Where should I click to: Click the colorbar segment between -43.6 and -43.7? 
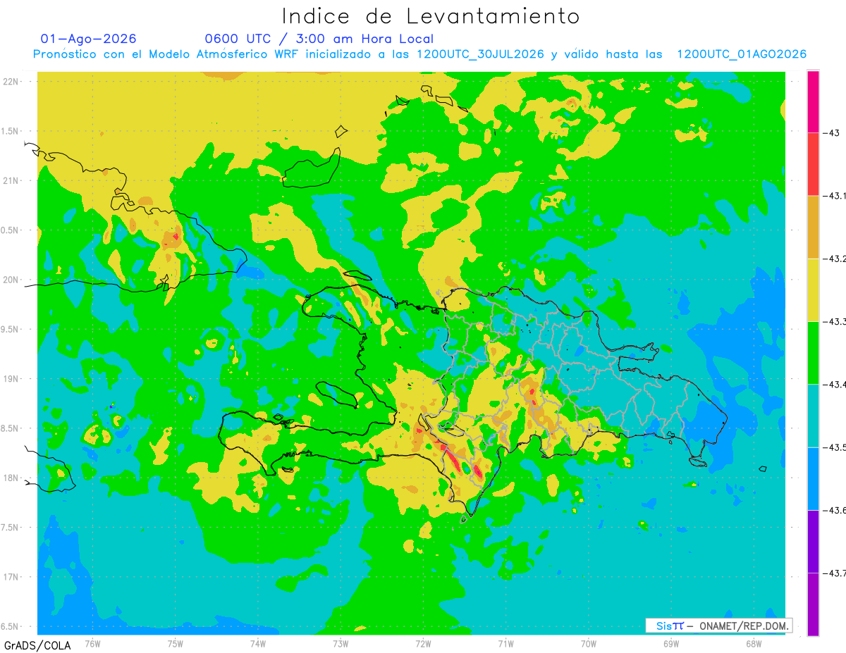point(813,541)
